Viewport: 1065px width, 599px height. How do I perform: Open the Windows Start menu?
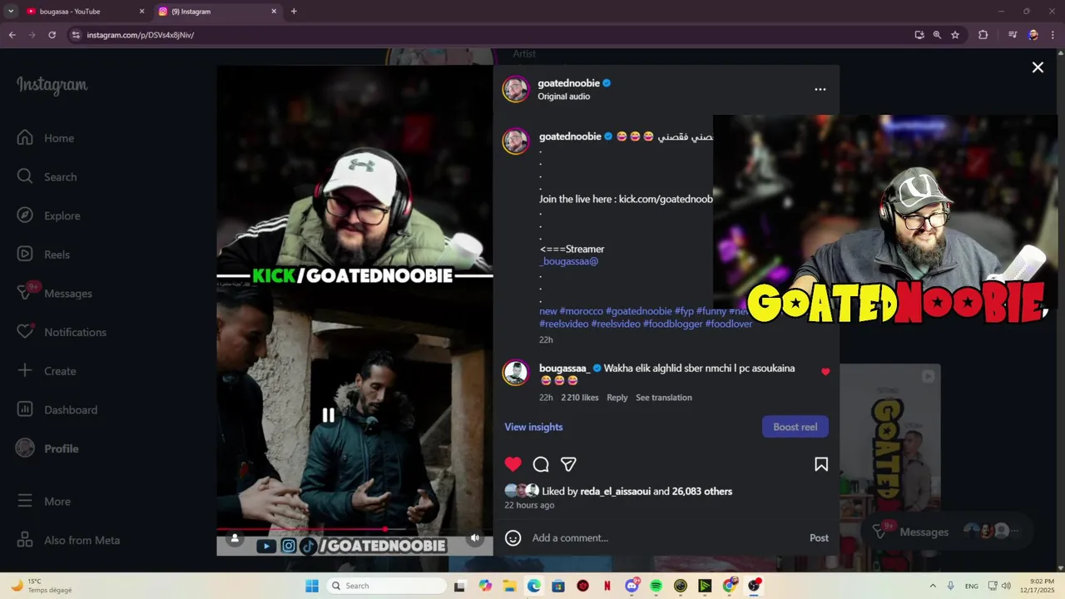pos(312,586)
